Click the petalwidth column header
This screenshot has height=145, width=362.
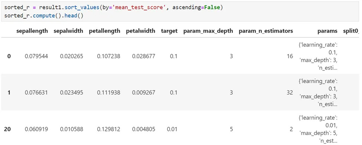tap(141, 31)
